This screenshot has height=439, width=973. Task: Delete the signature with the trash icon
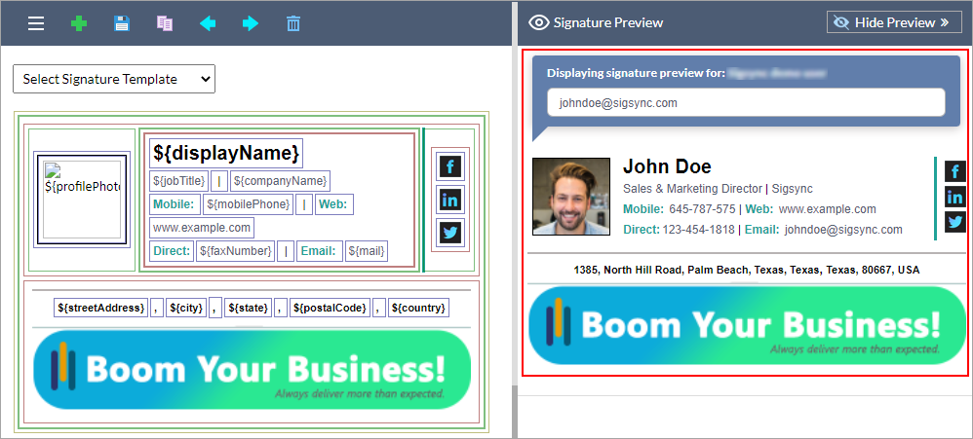tap(293, 23)
